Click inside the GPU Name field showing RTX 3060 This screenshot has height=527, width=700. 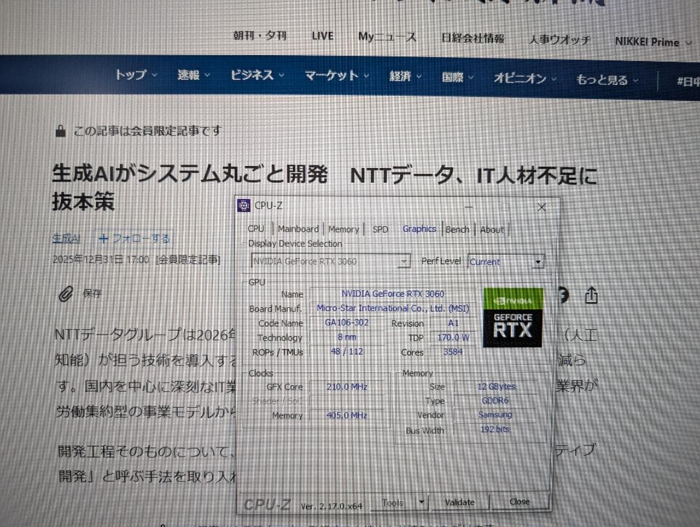tap(393, 294)
